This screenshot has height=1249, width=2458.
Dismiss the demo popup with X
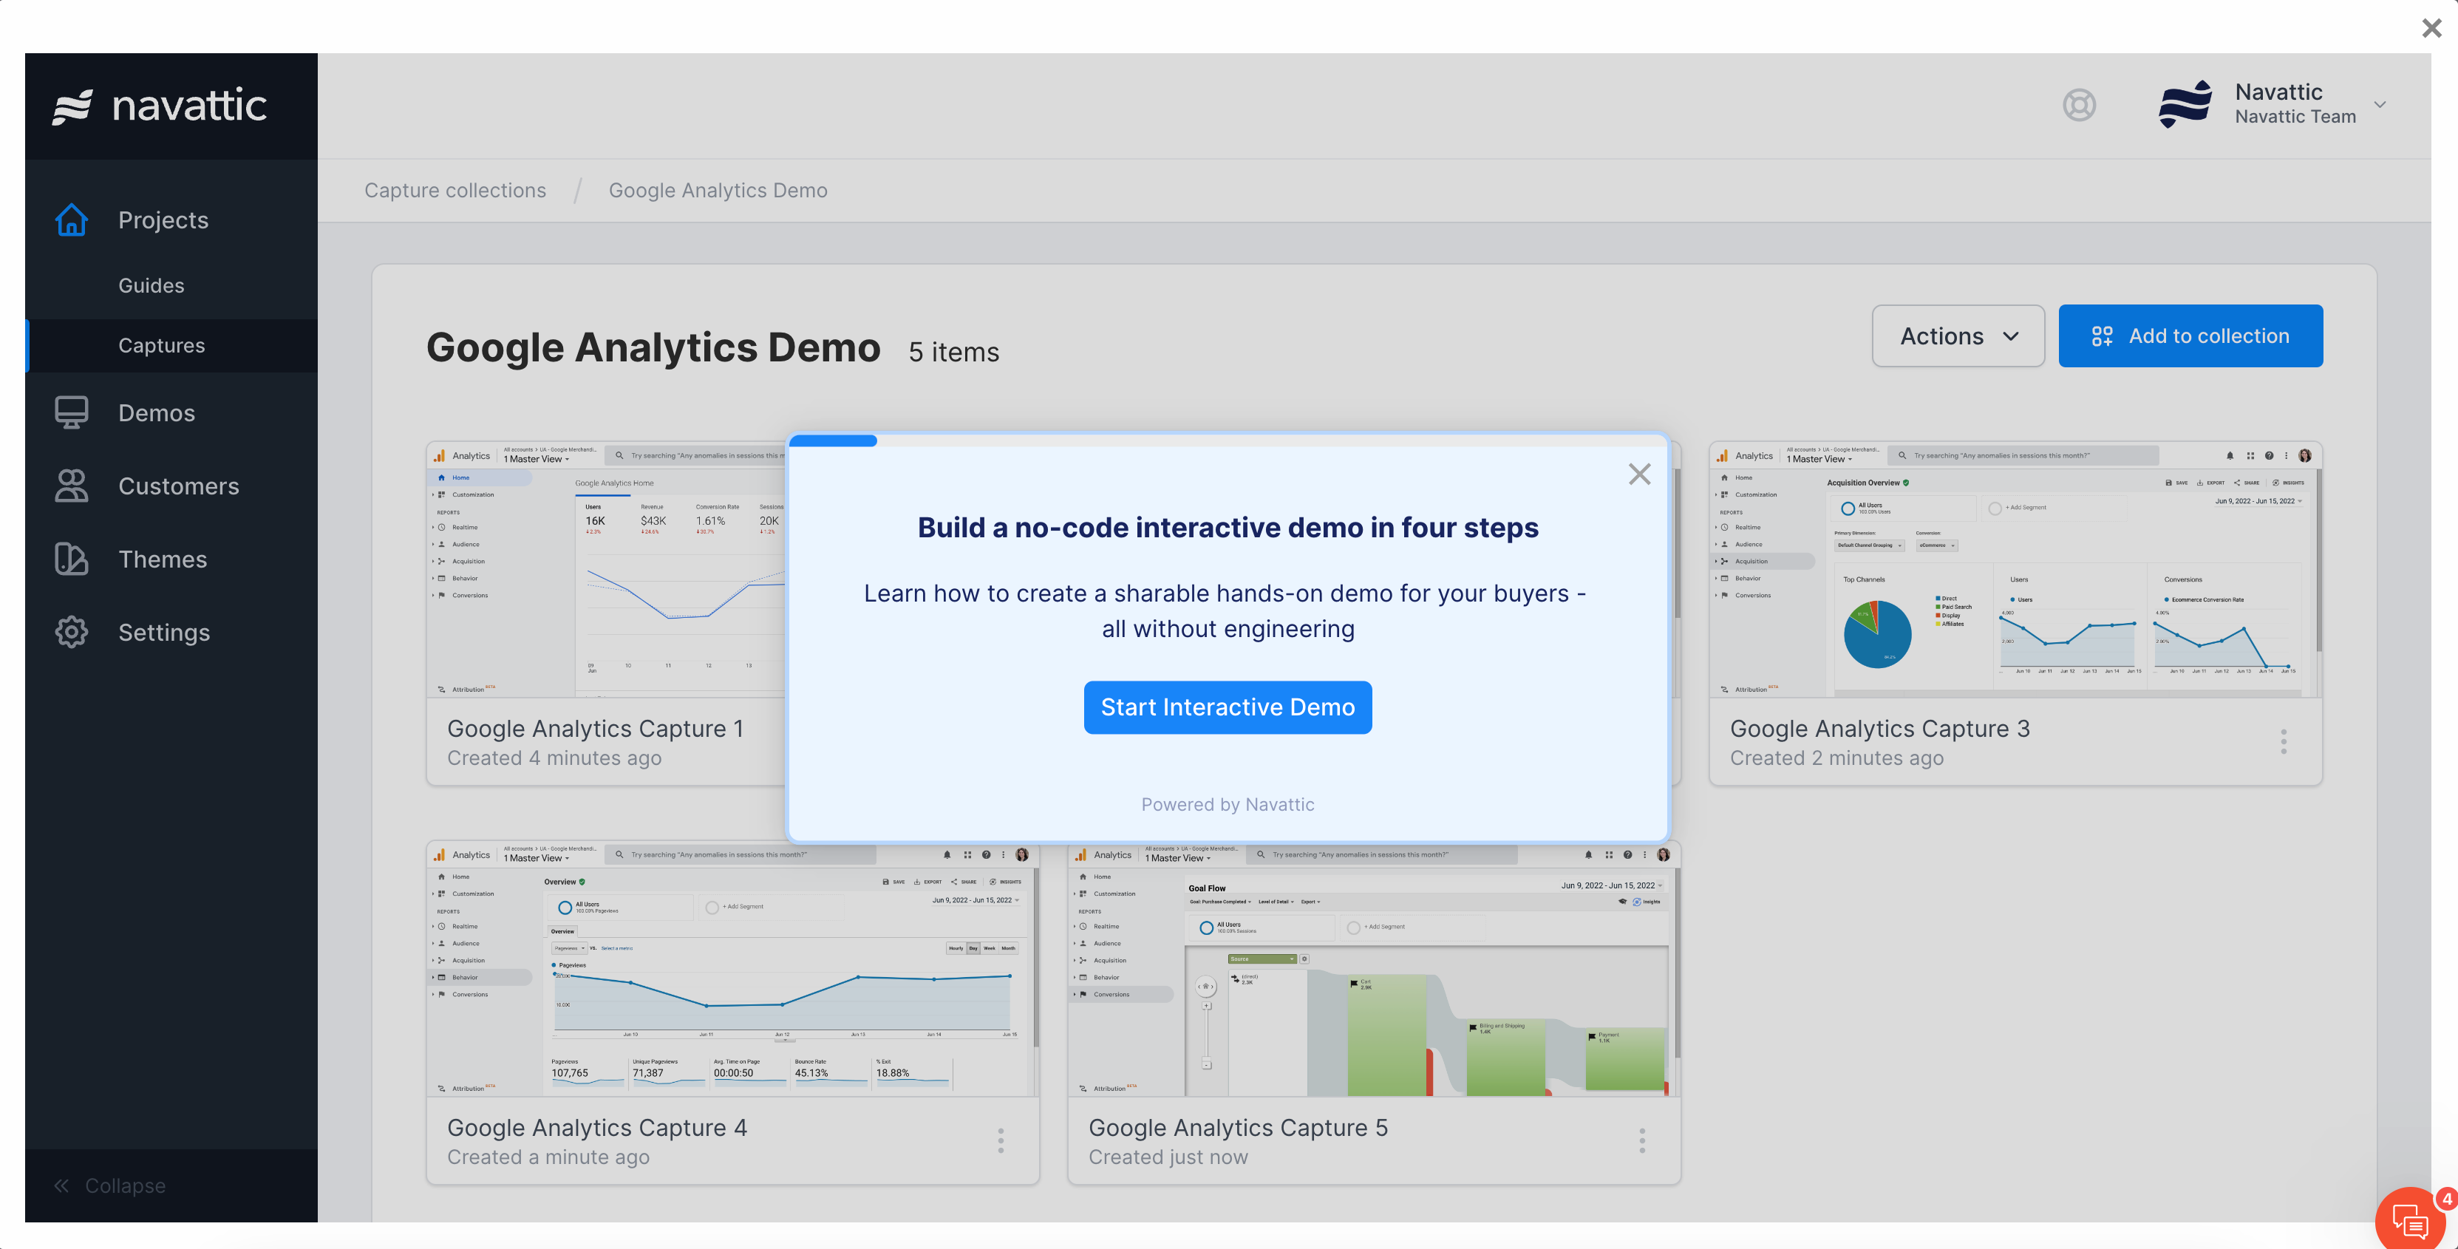(1639, 474)
